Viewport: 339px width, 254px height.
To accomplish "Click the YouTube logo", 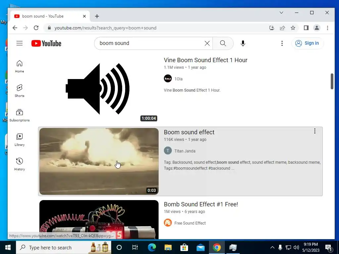I will click(46, 43).
